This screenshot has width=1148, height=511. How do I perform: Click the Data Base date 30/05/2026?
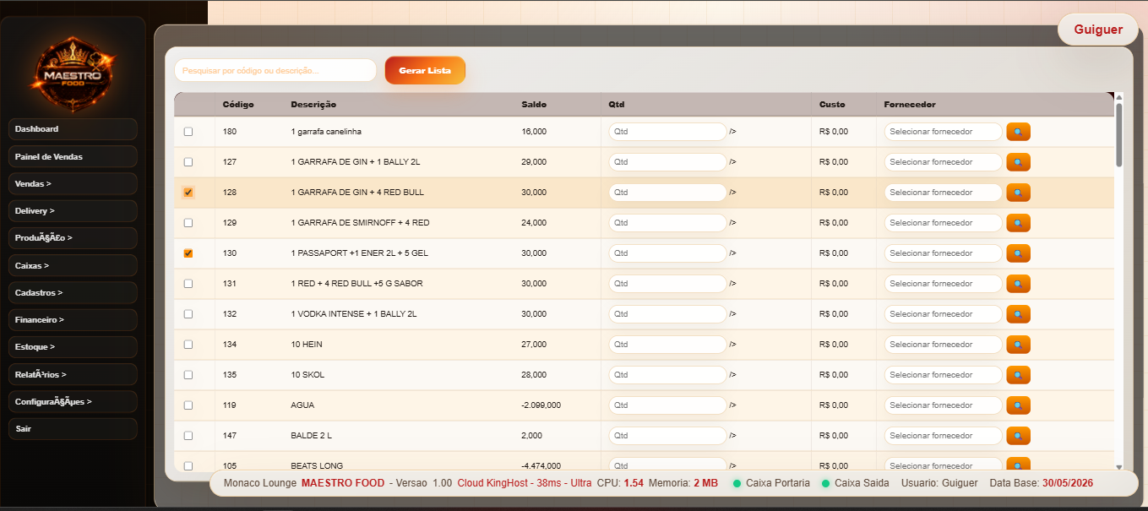tap(1068, 483)
